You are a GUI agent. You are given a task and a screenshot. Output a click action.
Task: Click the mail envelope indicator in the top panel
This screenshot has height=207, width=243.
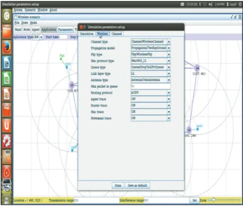pos(182,5)
